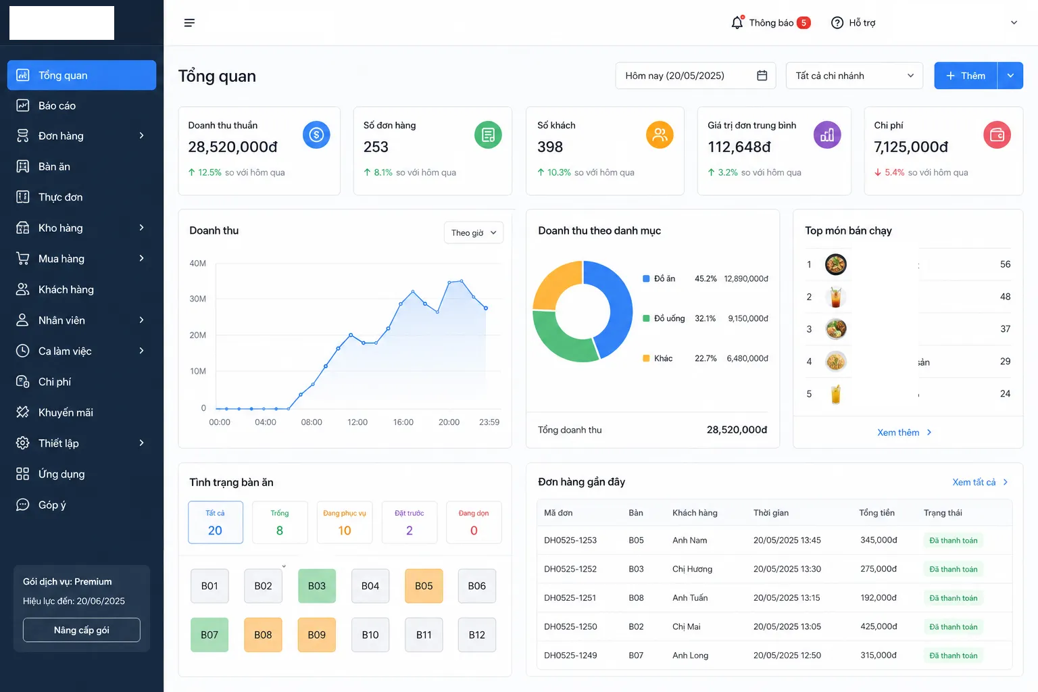Click the Đơn hàng sidebar icon
Viewport: 1038px width, 692px height.
[23, 136]
